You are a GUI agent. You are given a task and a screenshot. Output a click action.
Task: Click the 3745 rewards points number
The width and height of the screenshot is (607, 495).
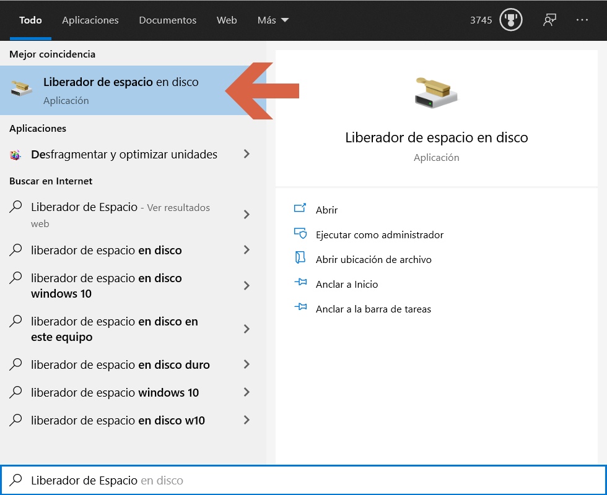point(481,20)
